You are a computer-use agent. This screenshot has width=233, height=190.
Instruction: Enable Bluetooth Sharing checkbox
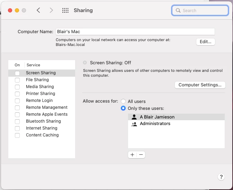click(17, 121)
